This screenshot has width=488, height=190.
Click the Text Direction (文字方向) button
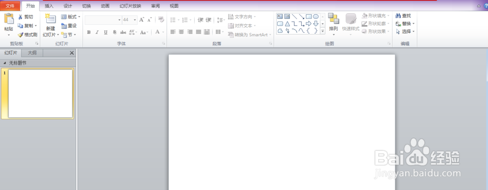(242, 17)
